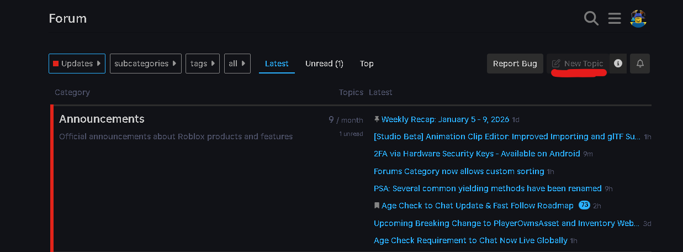Click the 73 unread replies badge
This screenshot has height=252, width=683.
tap(584, 206)
